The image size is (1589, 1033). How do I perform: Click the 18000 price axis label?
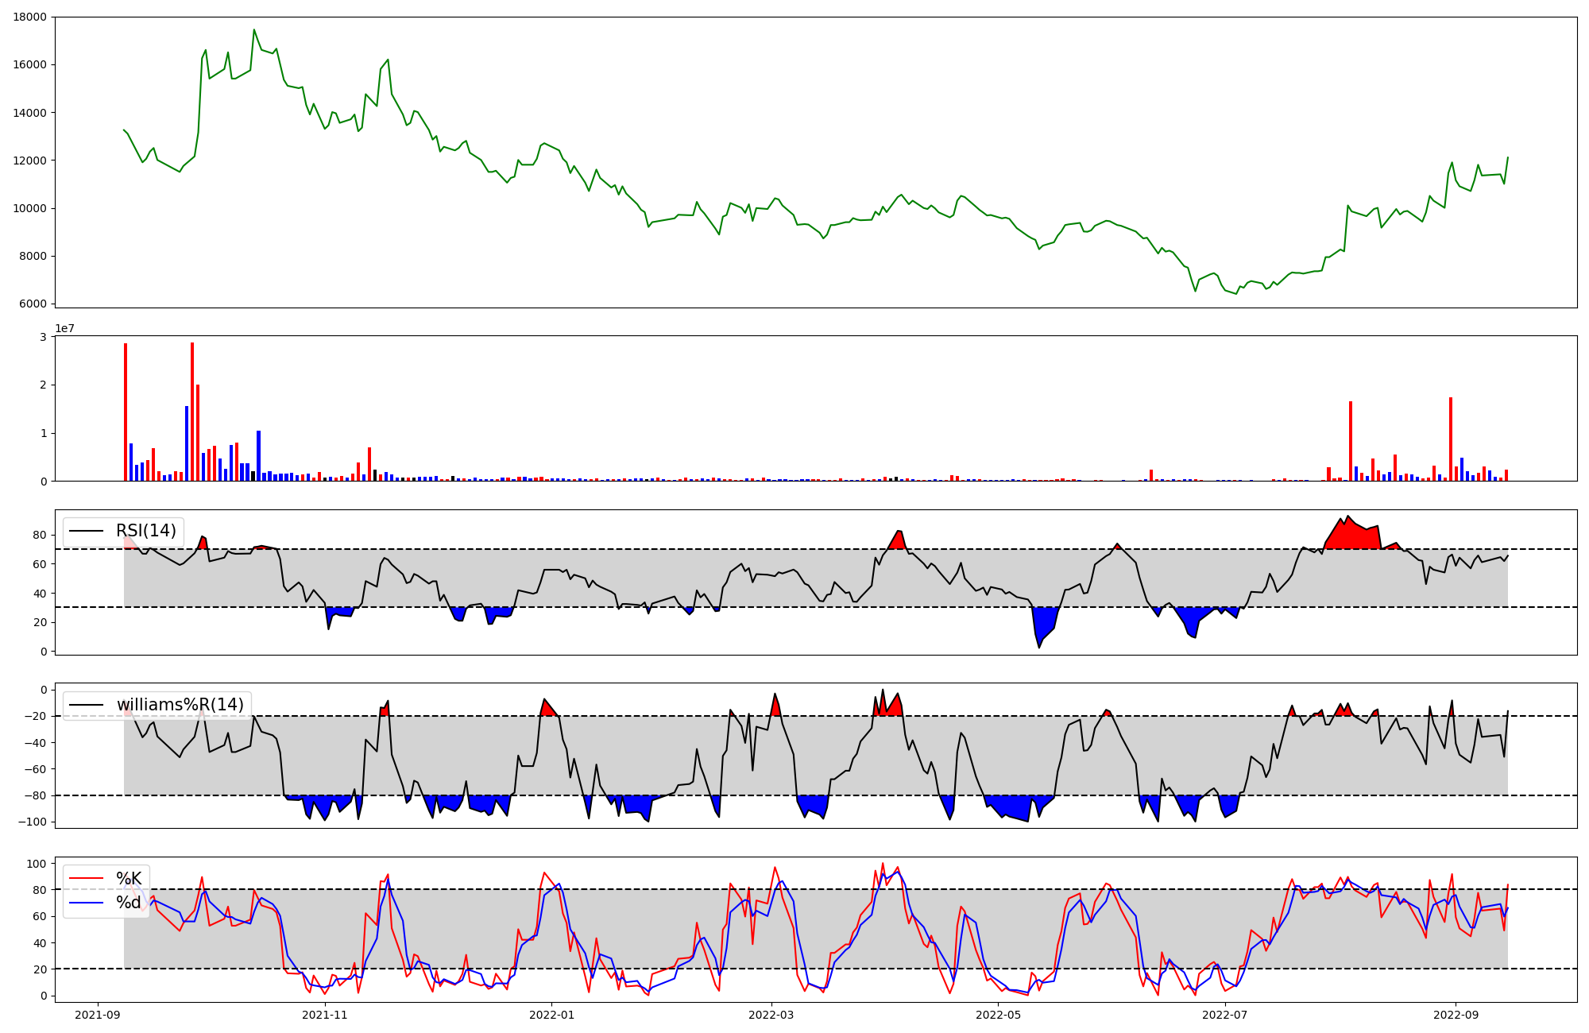(29, 17)
